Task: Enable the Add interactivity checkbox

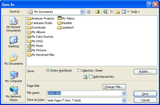Action: pos(91,76)
